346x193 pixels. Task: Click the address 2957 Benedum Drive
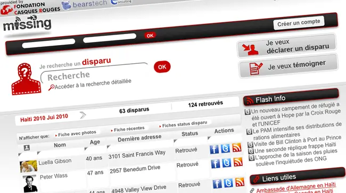click(x=135, y=169)
